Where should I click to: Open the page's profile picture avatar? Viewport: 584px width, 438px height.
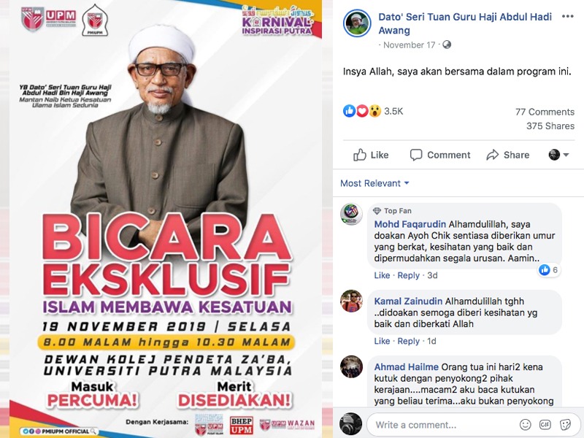(357, 23)
